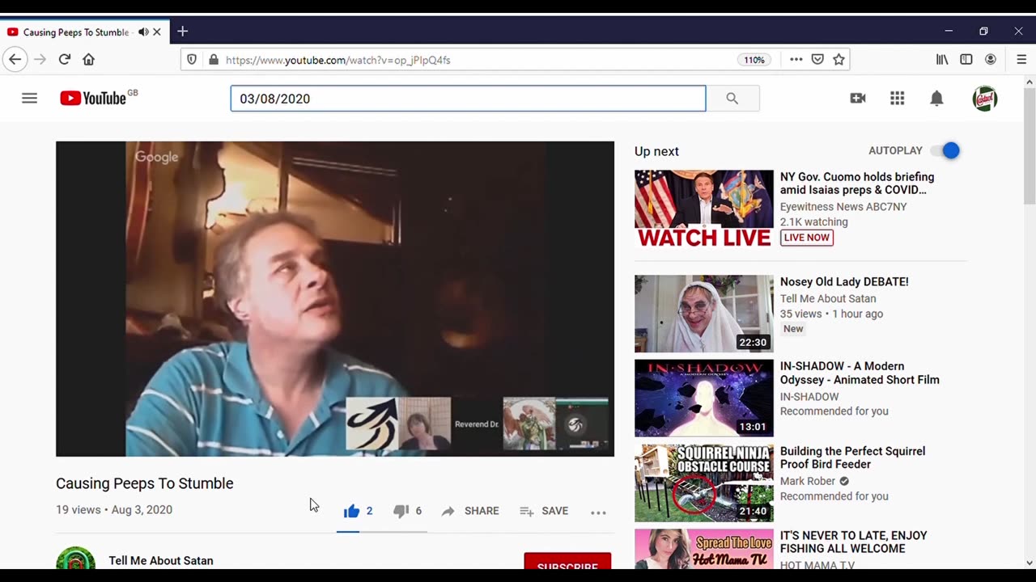Click the YouTube search field
Screen dimensions: 1036x582
point(468,99)
